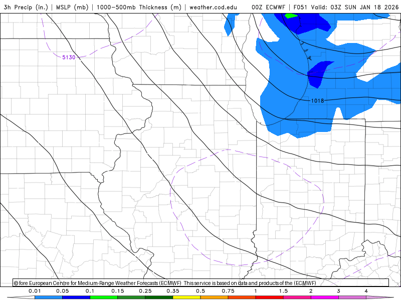
Task: Click the red 1 inch legend swatch
Action: coord(269,297)
